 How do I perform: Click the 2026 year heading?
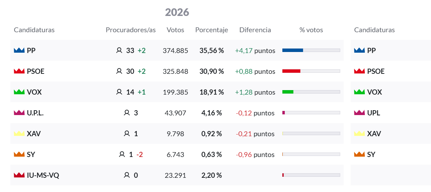pos(177,12)
